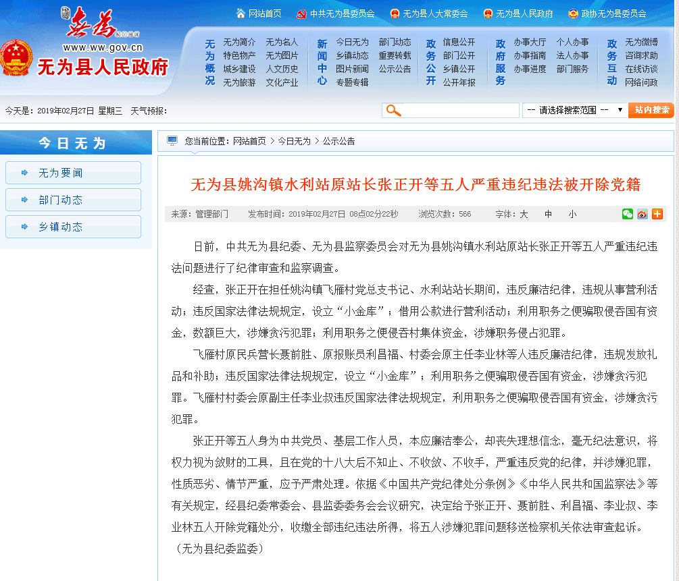The width and height of the screenshot is (679, 581).
Task: Click the emblem icon beside 政协无为县委员会
Action: pos(574,14)
